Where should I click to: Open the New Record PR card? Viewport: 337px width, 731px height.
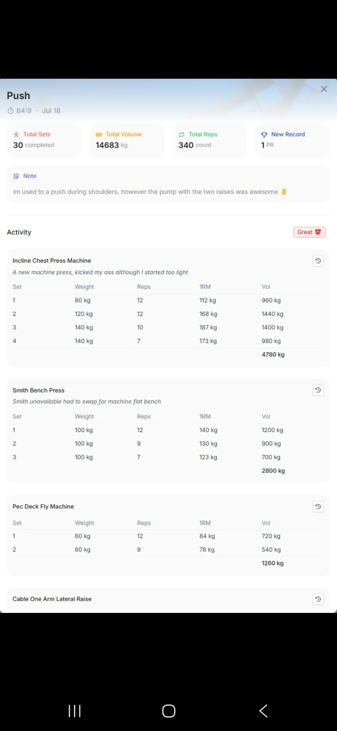292,140
